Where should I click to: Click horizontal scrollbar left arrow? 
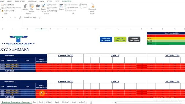pos(116,103)
